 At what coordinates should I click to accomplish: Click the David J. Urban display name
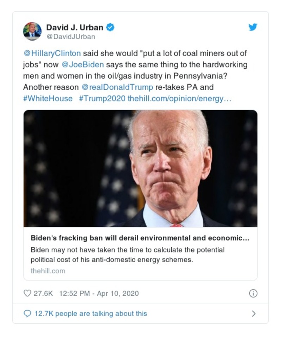point(75,27)
